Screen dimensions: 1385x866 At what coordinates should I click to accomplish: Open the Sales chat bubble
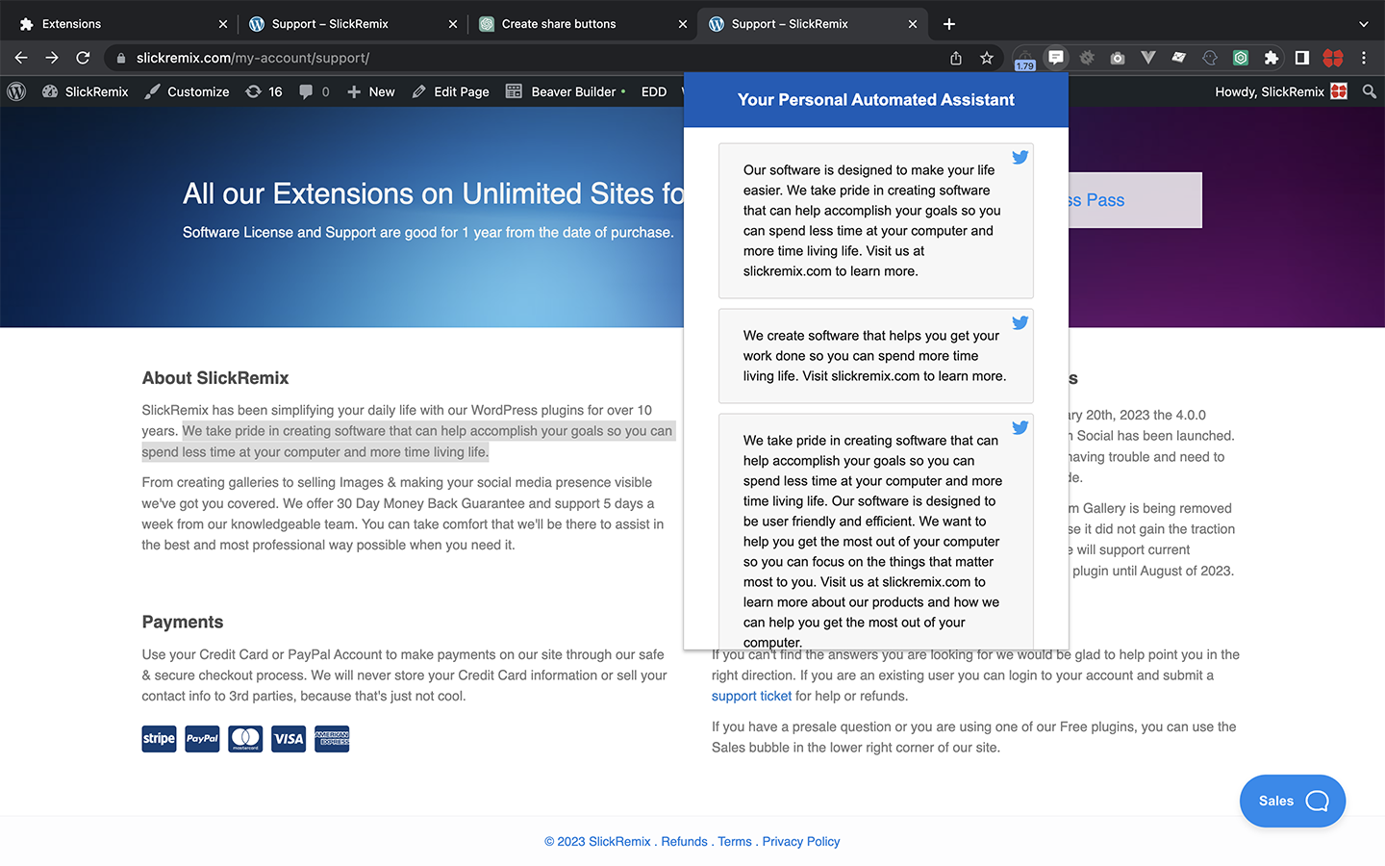click(x=1293, y=801)
